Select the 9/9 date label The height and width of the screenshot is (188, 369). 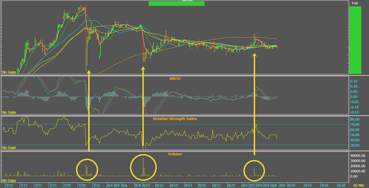[x=282, y=186]
